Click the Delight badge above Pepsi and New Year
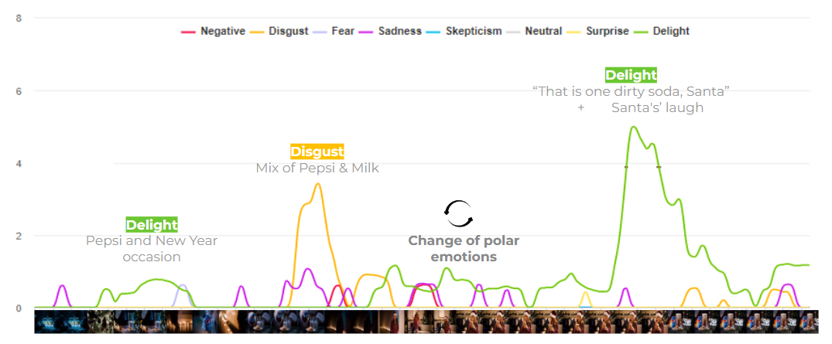 152,225
